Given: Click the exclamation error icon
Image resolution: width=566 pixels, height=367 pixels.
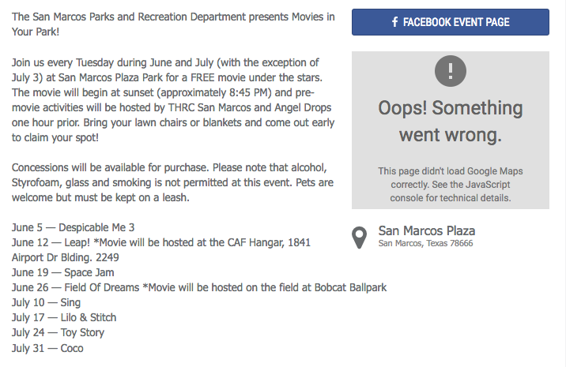Looking at the screenshot, I should coord(451,71).
